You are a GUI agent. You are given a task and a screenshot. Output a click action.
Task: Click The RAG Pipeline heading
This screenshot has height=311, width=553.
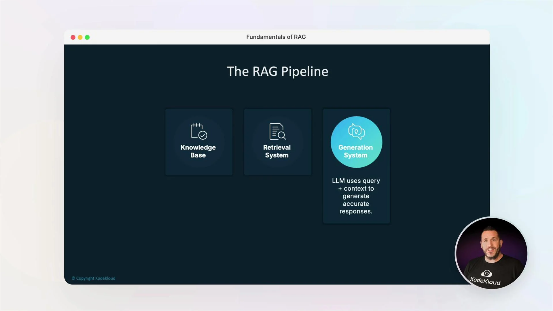pos(277,71)
